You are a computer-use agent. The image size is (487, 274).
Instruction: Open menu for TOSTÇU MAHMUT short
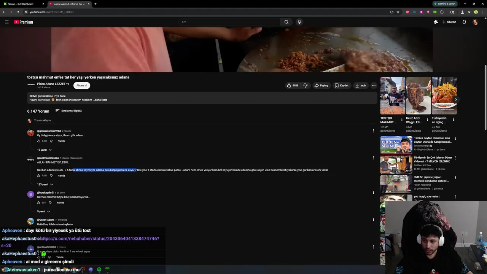click(402, 119)
